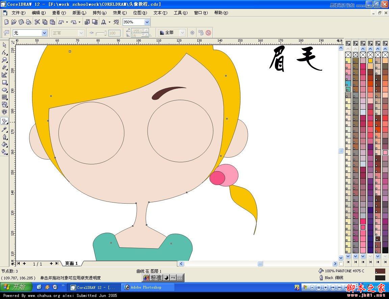
Task: Expand the transparency target dropdown showing 全部
Action: click(x=183, y=33)
